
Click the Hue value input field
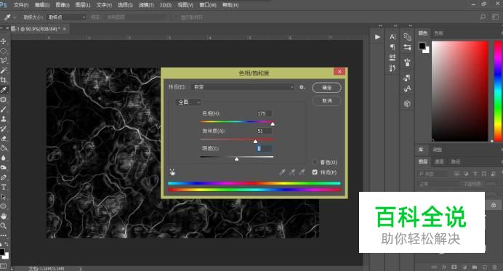coord(264,113)
